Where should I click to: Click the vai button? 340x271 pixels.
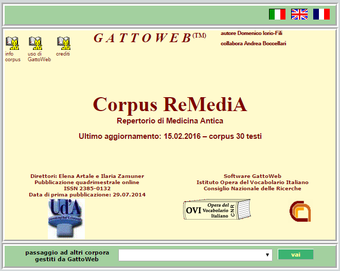click(x=296, y=255)
